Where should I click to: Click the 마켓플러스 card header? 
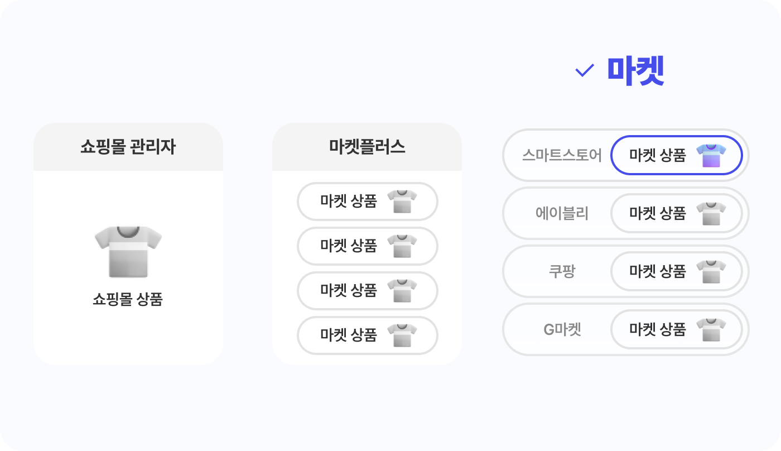point(367,147)
